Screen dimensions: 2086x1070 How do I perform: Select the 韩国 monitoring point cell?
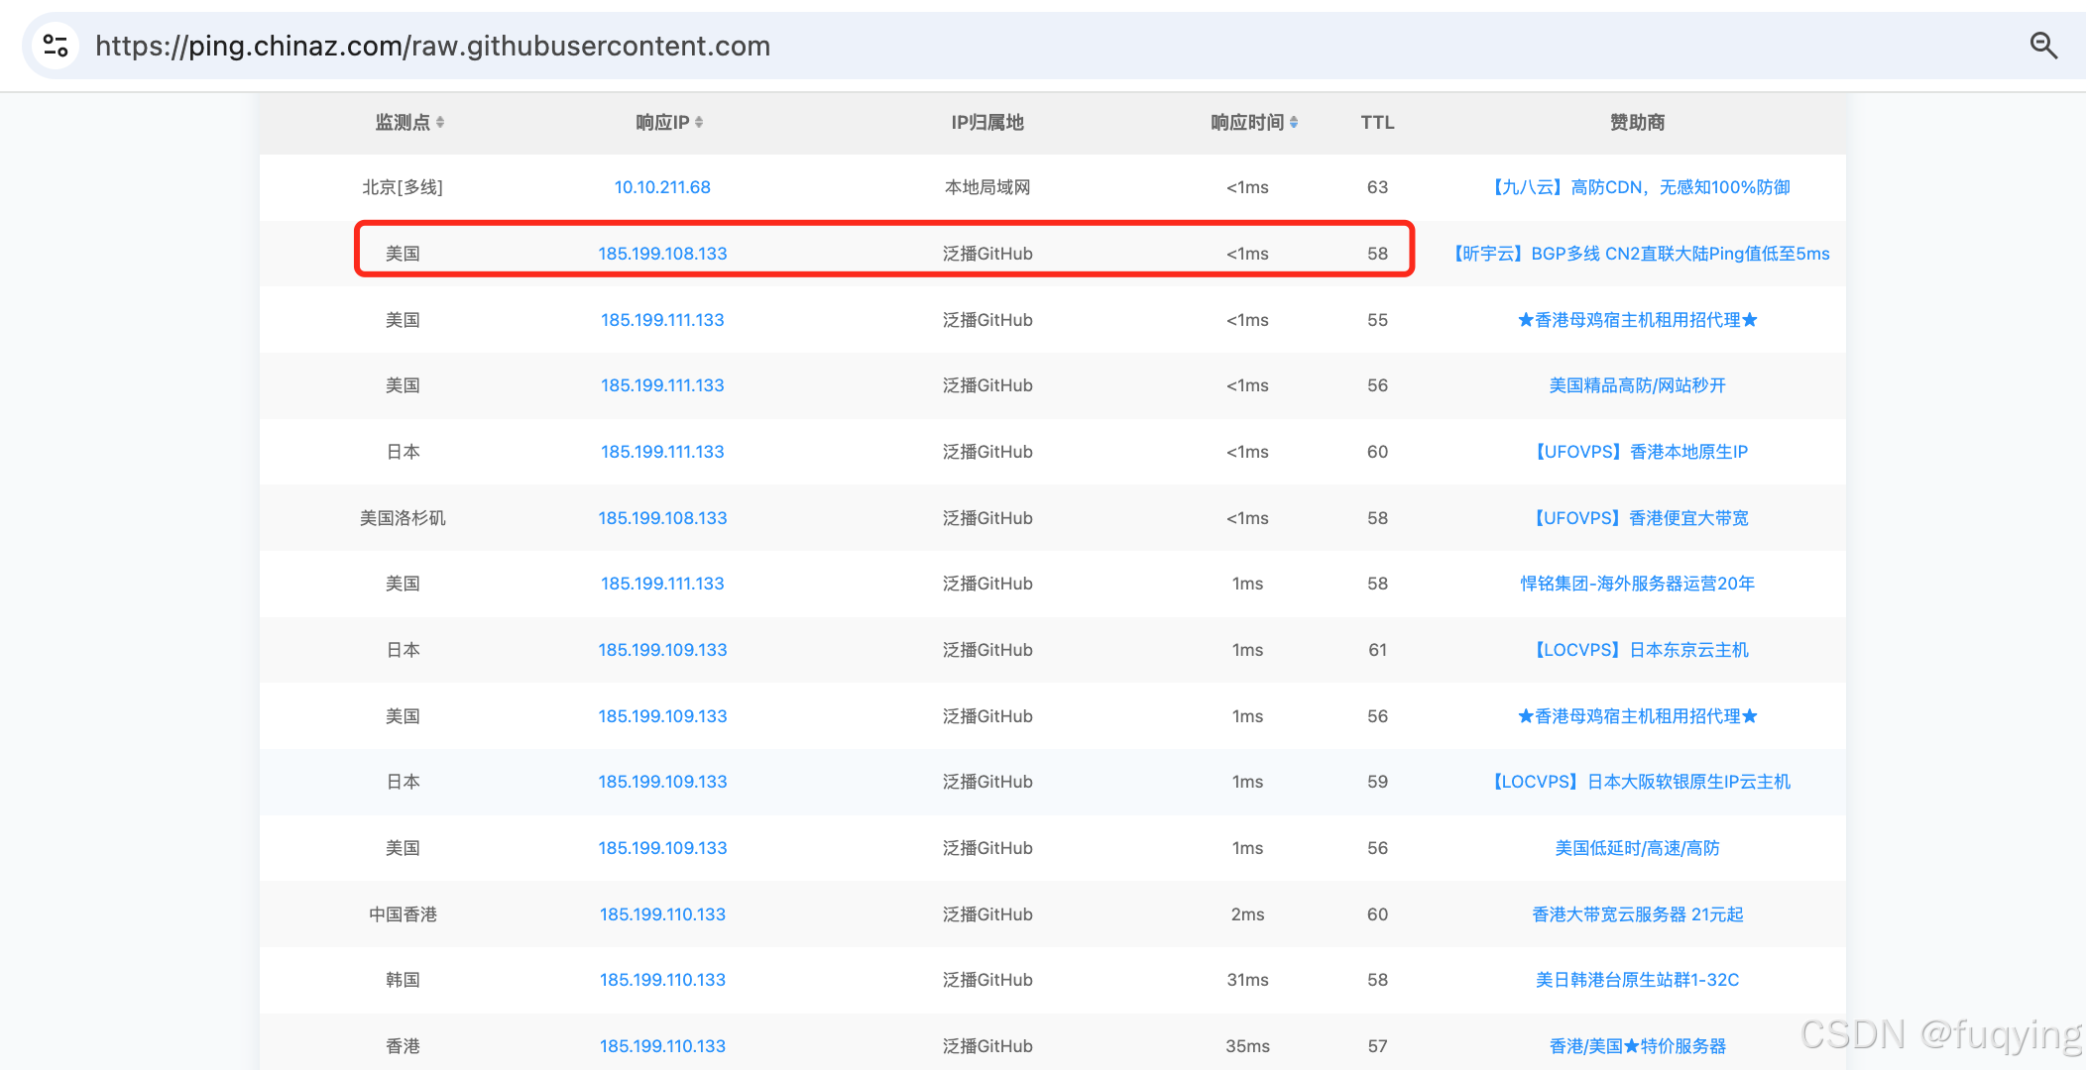[x=403, y=980]
